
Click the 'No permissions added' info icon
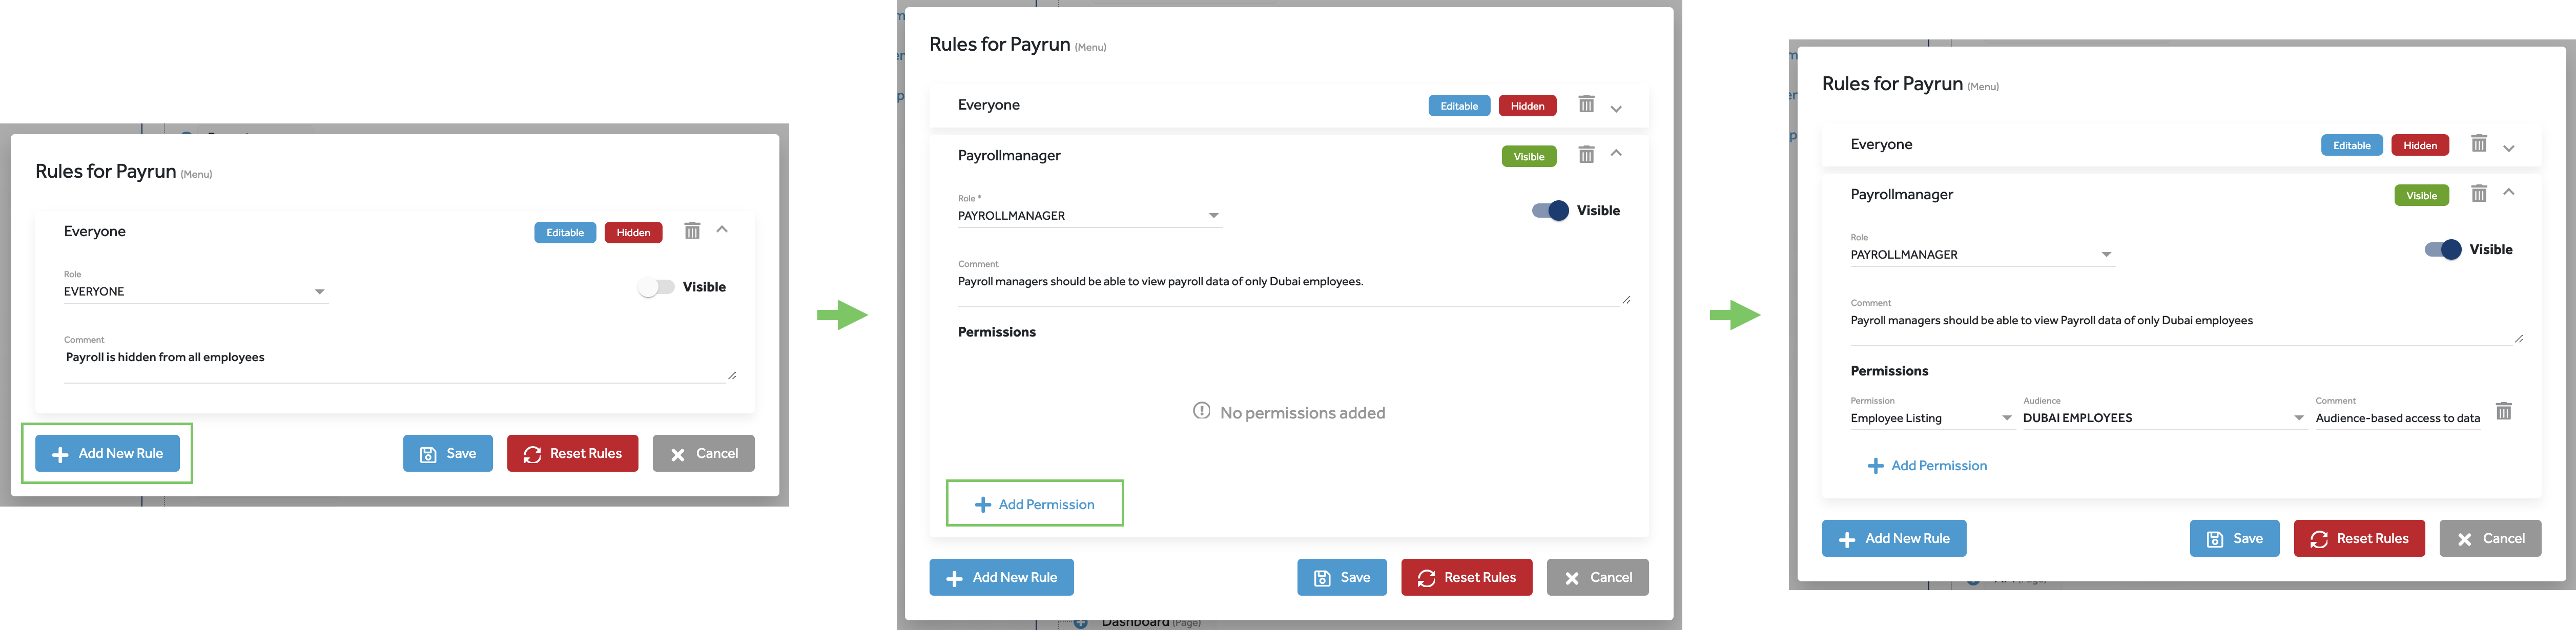pos(1201,411)
